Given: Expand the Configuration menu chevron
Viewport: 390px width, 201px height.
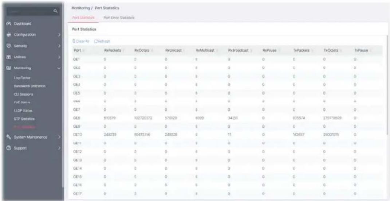Looking at the screenshot, I should click(x=59, y=35).
